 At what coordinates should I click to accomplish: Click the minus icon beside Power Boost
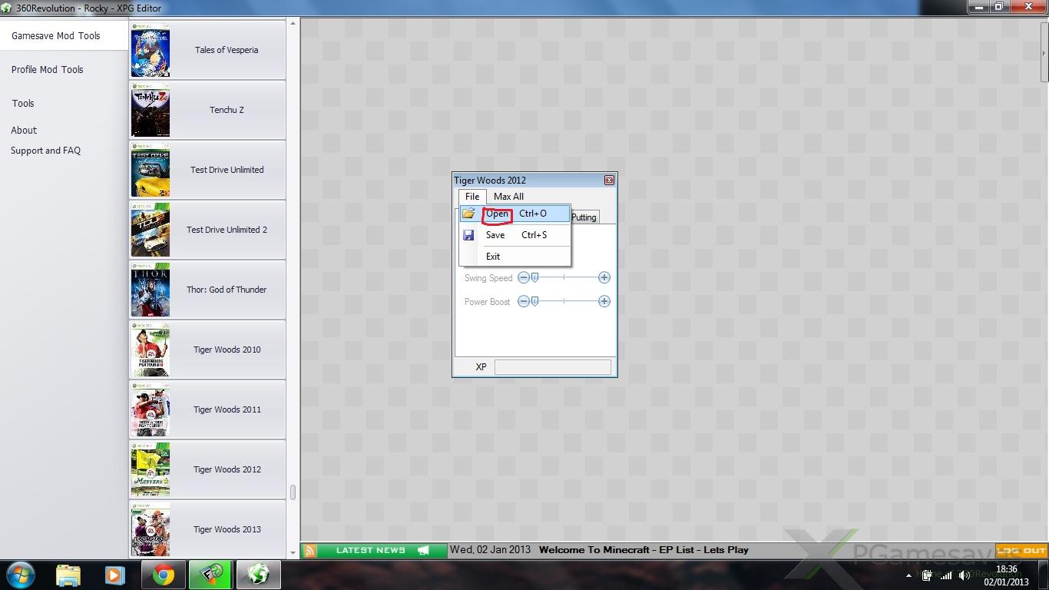tap(523, 301)
